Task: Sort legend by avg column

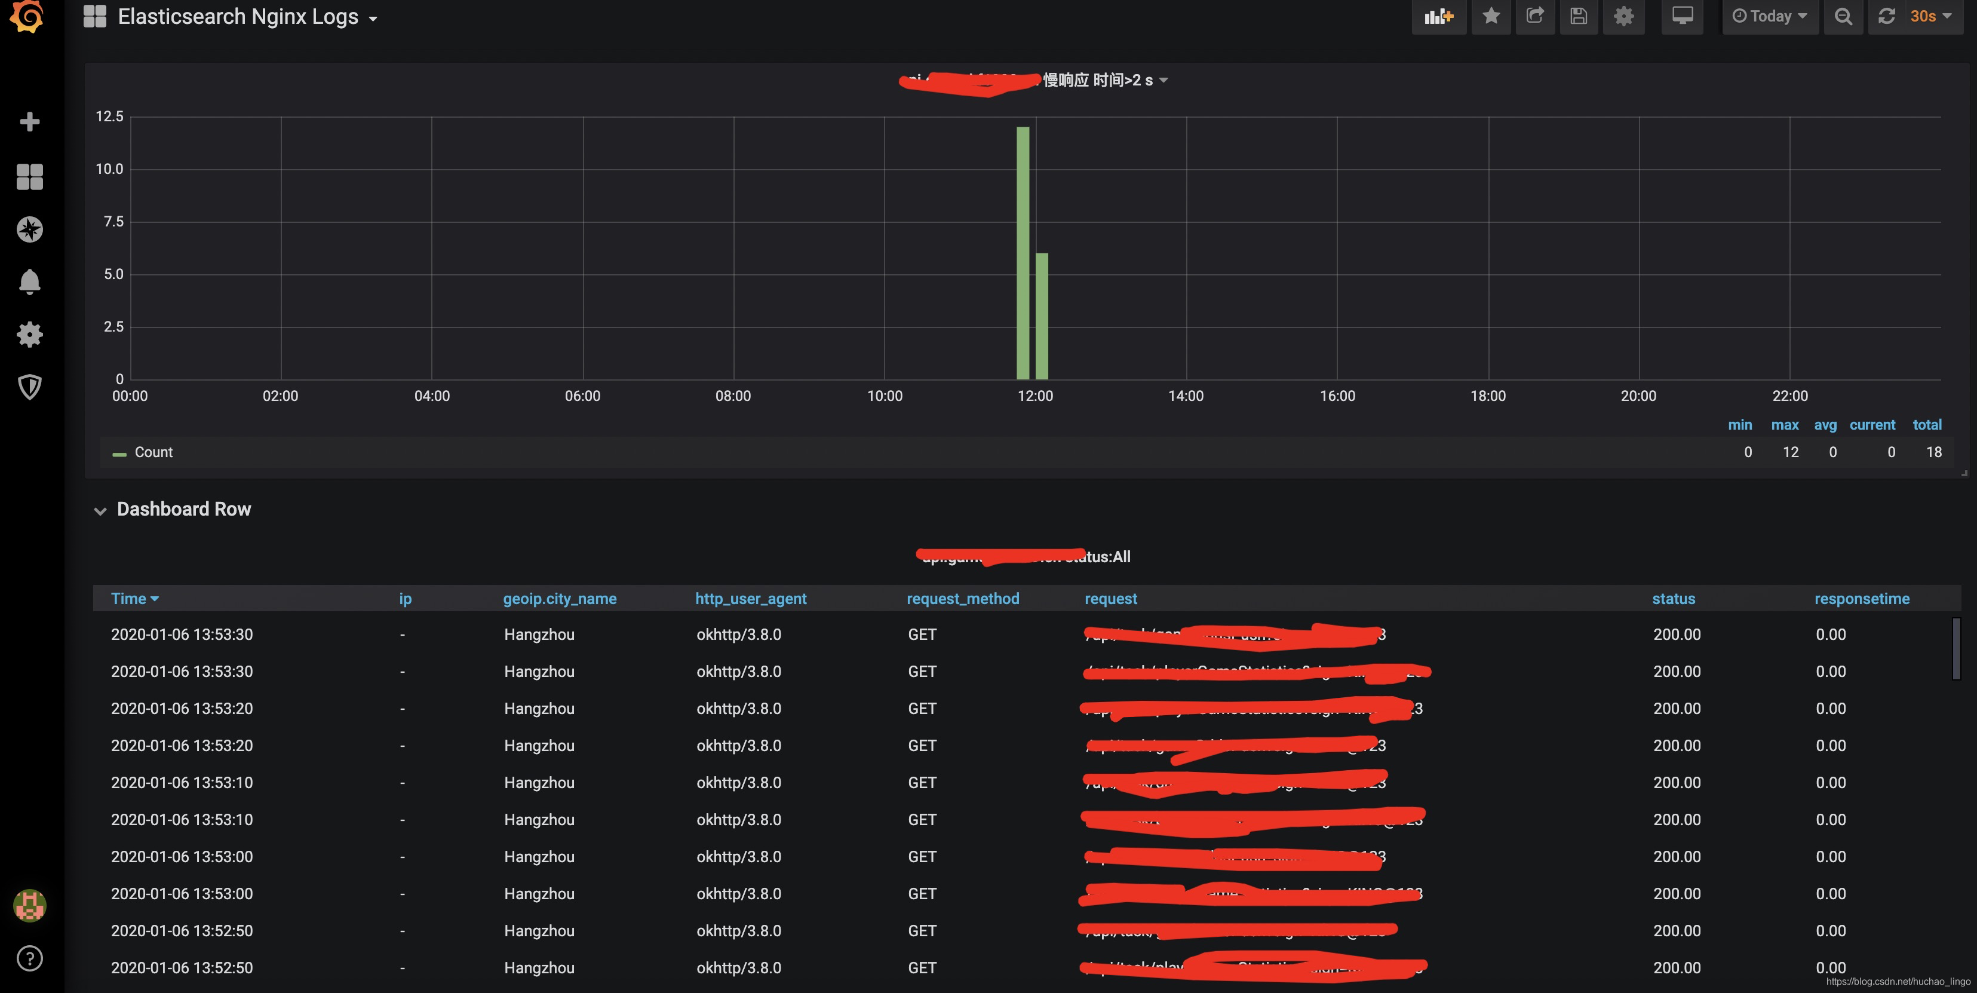Action: 1825,425
